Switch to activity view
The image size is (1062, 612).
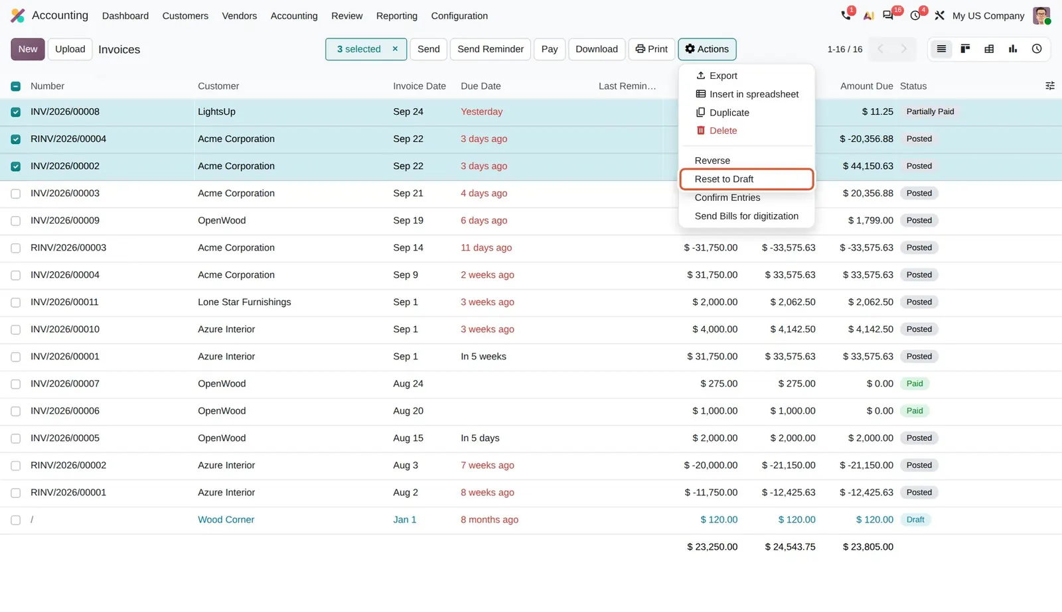pos(1037,49)
